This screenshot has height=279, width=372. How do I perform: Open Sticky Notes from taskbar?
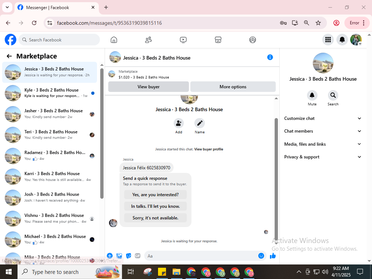(x=162, y=272)
